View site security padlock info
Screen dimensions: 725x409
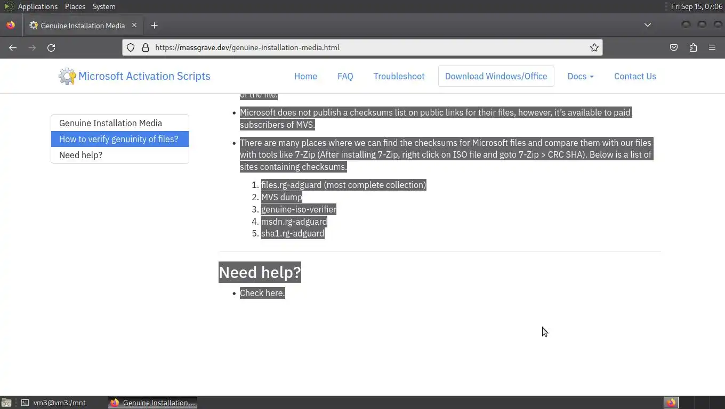pyautogui.click(x=145, y=47)
